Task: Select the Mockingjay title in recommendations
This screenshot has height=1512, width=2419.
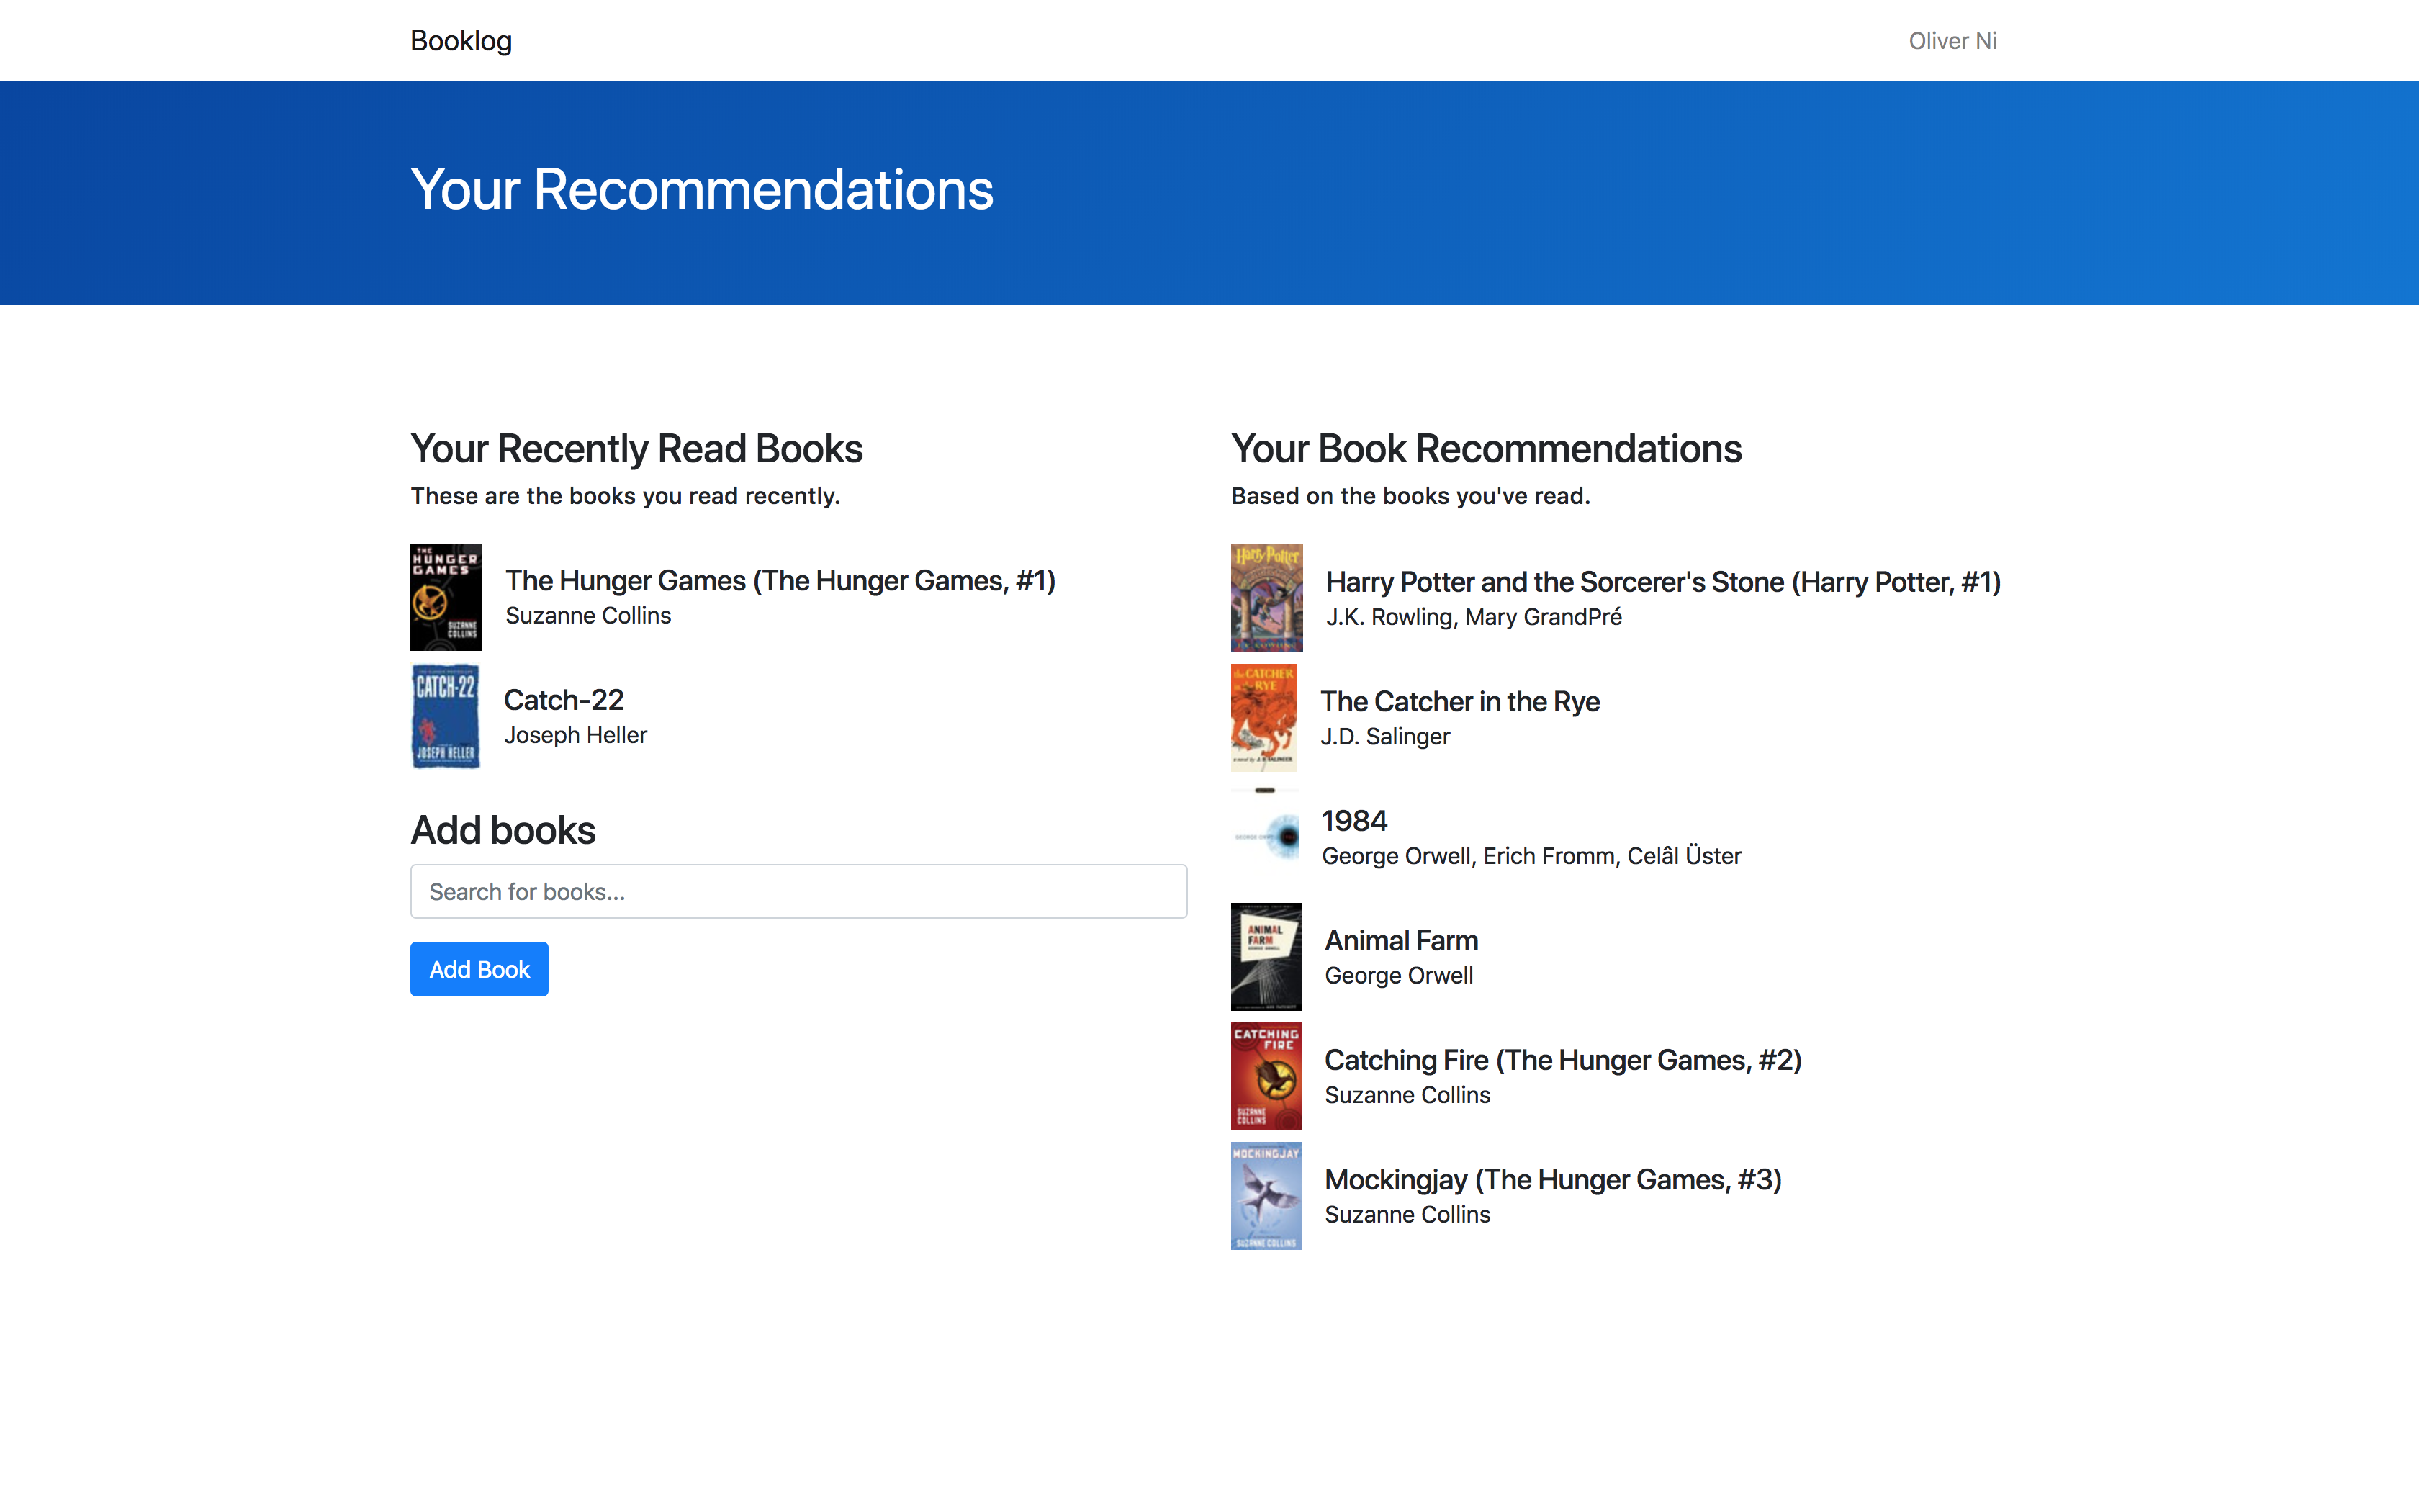Action: click(1552, 1180)
